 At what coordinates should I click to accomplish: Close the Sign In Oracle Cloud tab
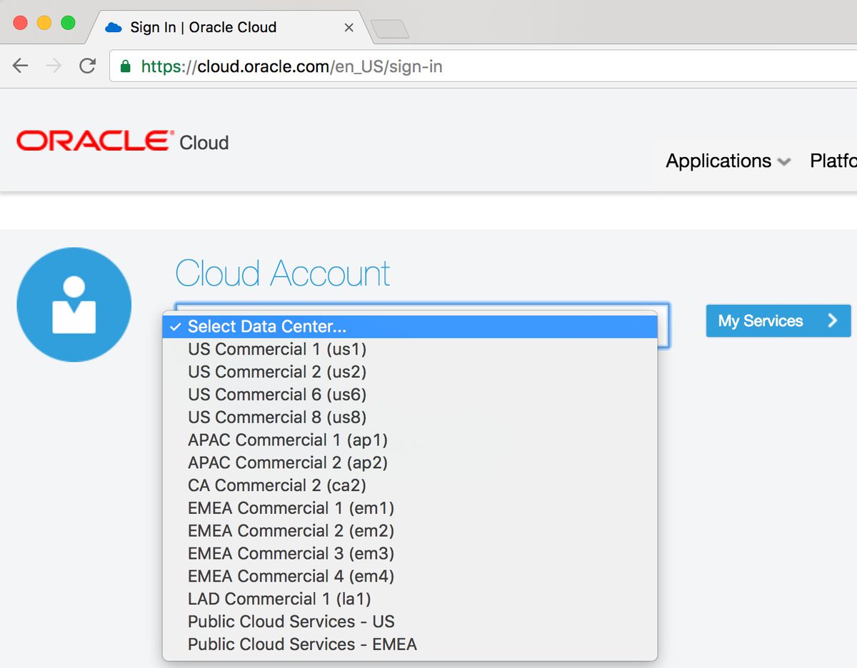(x=349, y=28)
